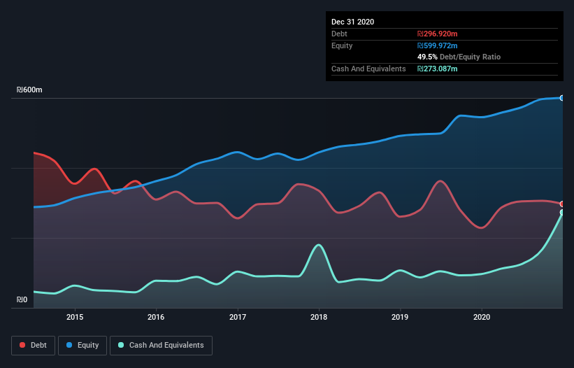Image resolution: width=574 pixels, height=368 pixels.
Task: Click the 2015 x-axis label
Action: 75,317
